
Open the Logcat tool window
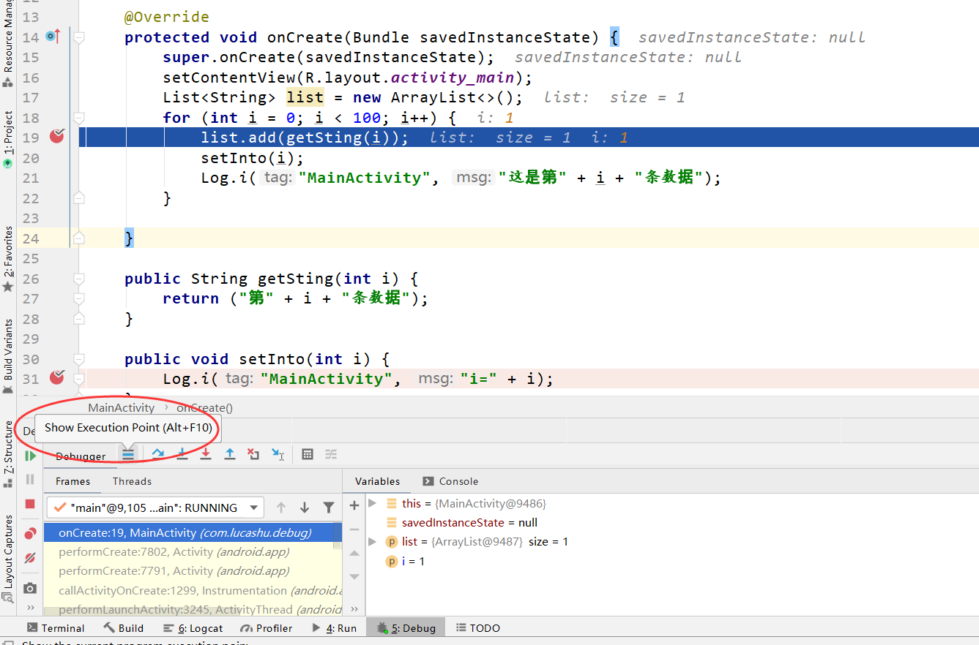pyautogui.click(x=193, y=627)
